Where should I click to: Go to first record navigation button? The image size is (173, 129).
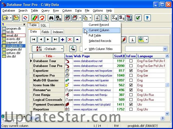(x=34, y=40)
